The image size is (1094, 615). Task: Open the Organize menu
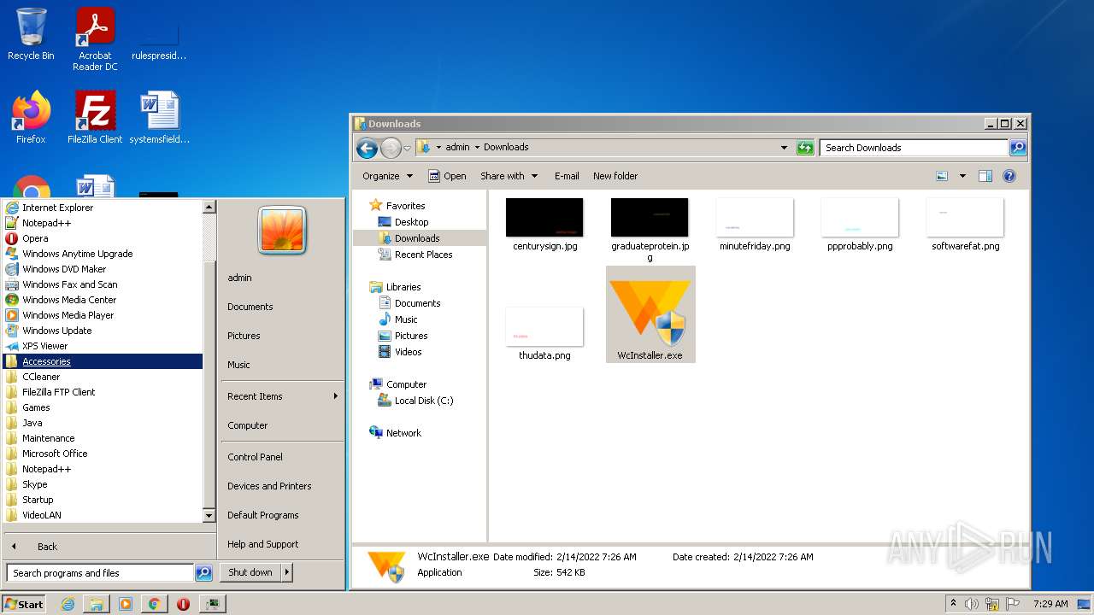tap(387, 176)
